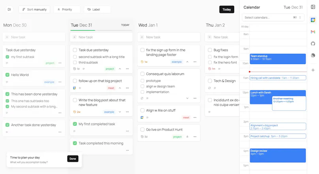Open the Team standup calendar event
Viewport: 319px width, 174px height.
(278, 59)
